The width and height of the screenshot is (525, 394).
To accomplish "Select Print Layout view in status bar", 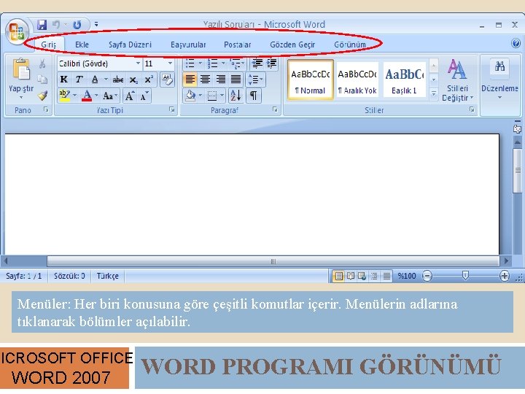I will coord(339,276).
